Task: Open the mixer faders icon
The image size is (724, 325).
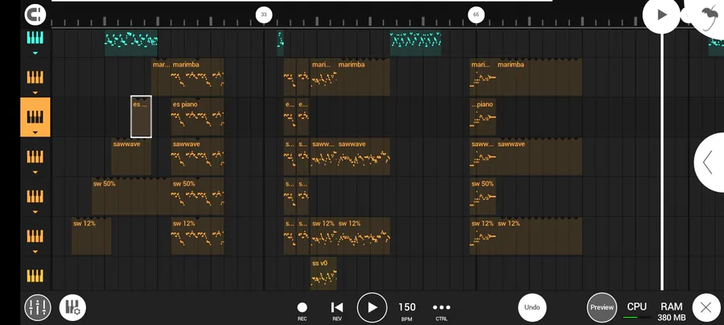Action: click(x=37, y=307)
